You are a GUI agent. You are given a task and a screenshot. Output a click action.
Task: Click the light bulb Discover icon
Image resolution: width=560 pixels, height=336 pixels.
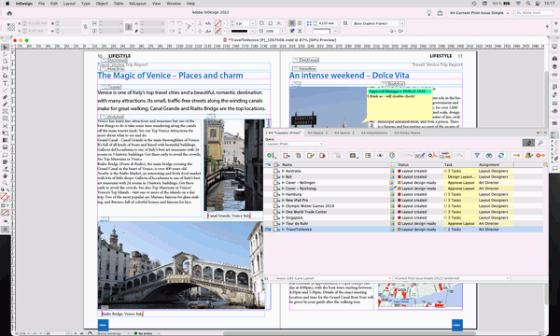tap(429, 13)
